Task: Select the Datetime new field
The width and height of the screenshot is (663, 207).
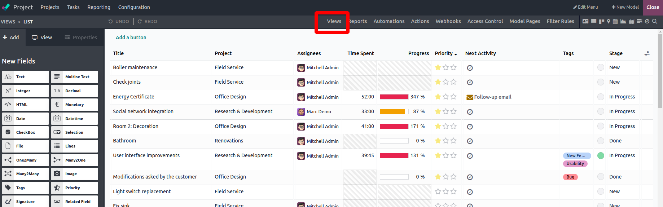Action: 74,119
